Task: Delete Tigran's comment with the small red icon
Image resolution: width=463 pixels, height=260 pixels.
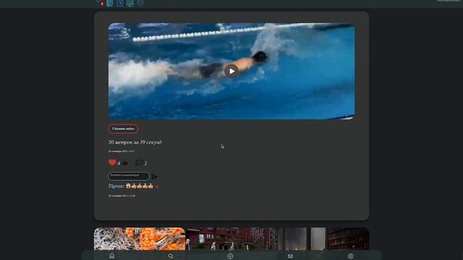Action: click(x=158, y=186)
